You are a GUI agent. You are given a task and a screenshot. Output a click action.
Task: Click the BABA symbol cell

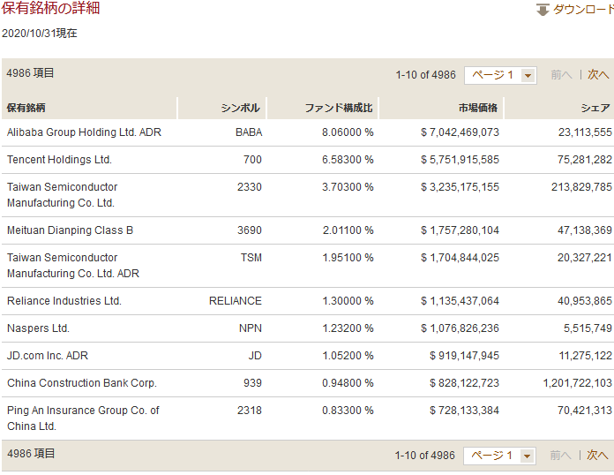(249, 132)
